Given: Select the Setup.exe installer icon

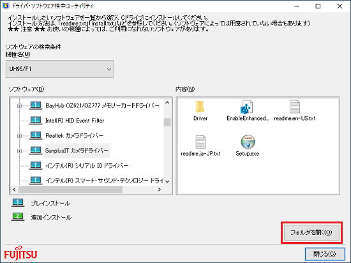Looking at the screenshot, I should [248, 142].
